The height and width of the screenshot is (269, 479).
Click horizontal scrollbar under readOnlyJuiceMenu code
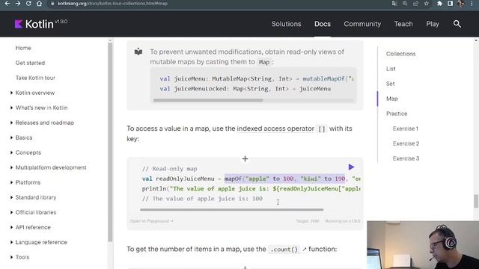pos(231,209)
